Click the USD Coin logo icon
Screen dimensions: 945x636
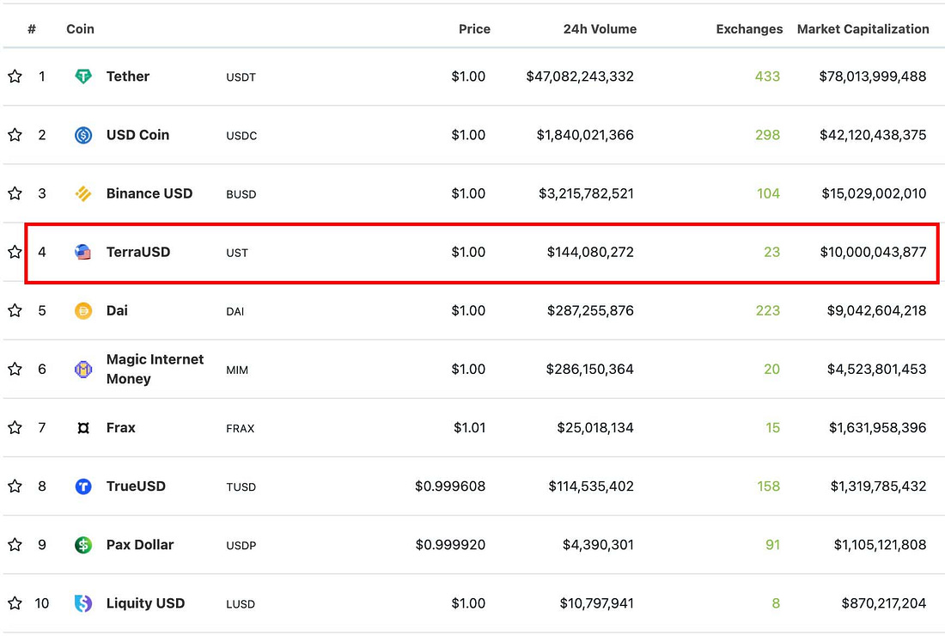point(83,135)
